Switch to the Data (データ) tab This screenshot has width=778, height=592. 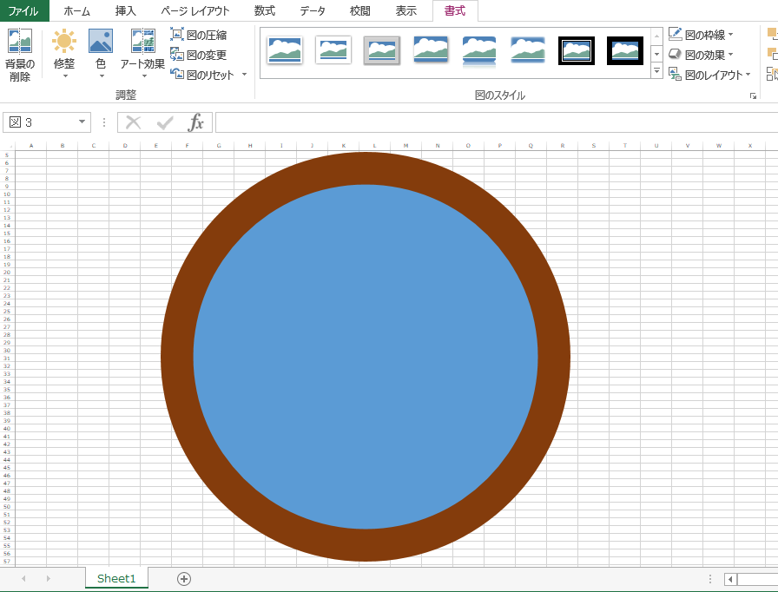[x=312, y=11]
